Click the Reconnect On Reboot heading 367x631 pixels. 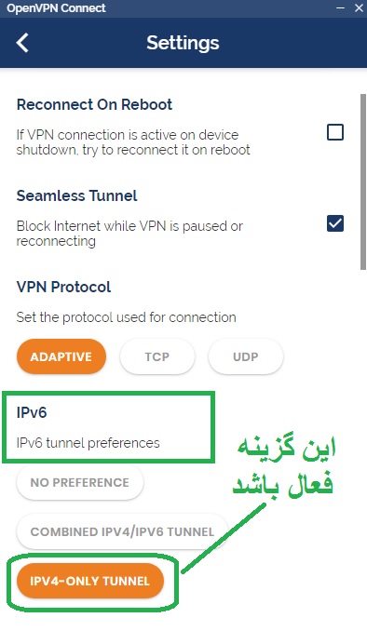[94, 104]
